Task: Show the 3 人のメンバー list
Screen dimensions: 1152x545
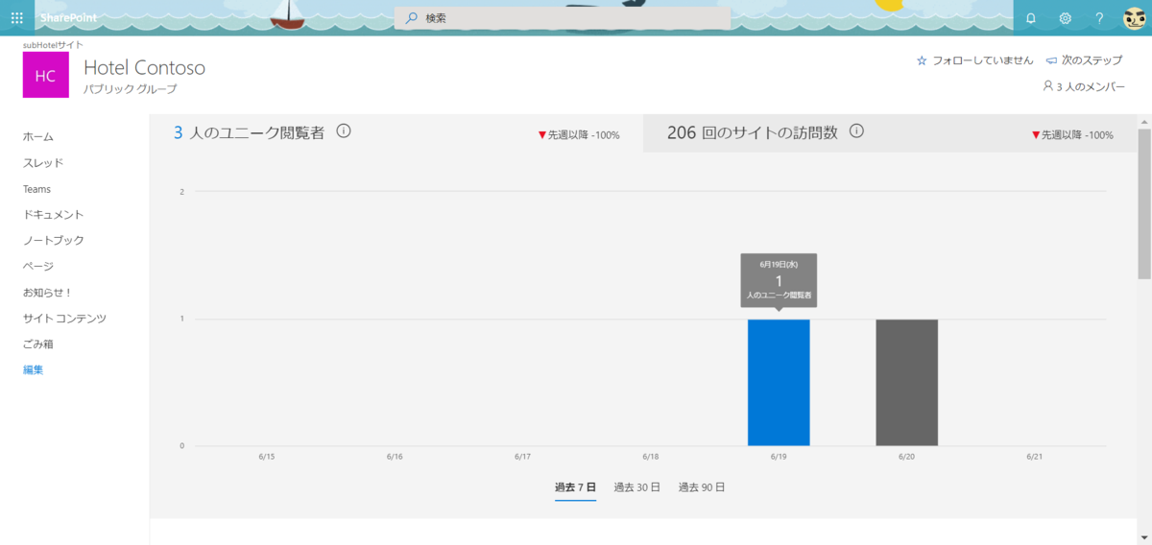Action: (x=1083, y=86)
